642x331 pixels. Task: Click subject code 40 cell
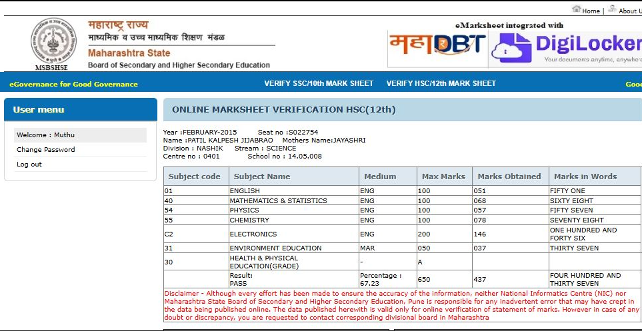click(x=196, y=200)
